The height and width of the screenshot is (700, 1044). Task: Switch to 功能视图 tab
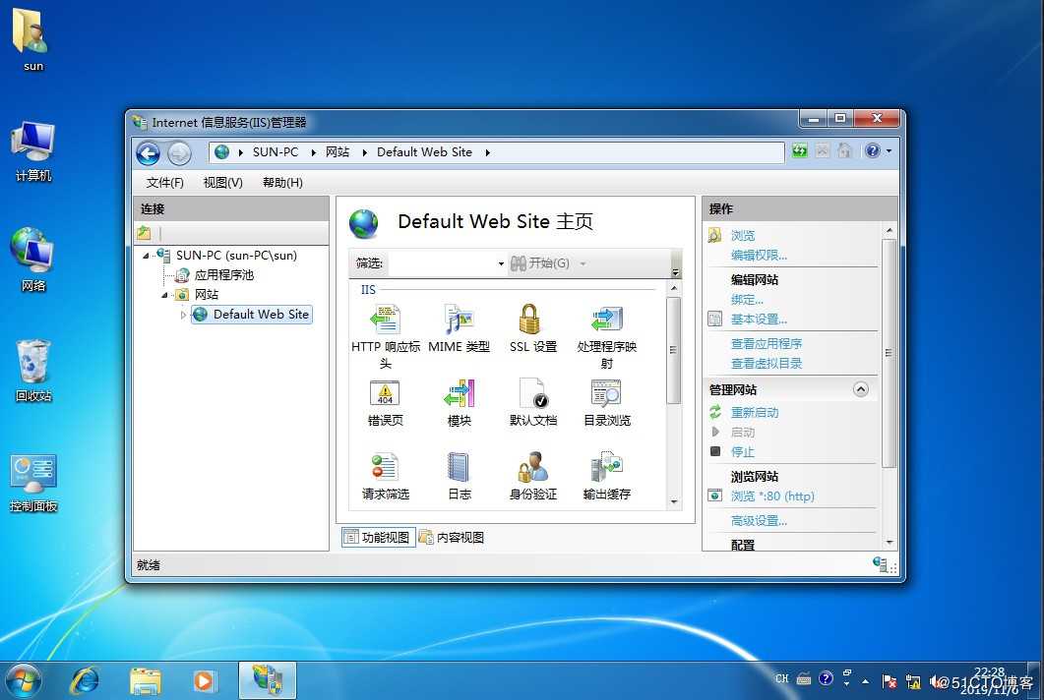pyautogui.click(x=378, y=537)
